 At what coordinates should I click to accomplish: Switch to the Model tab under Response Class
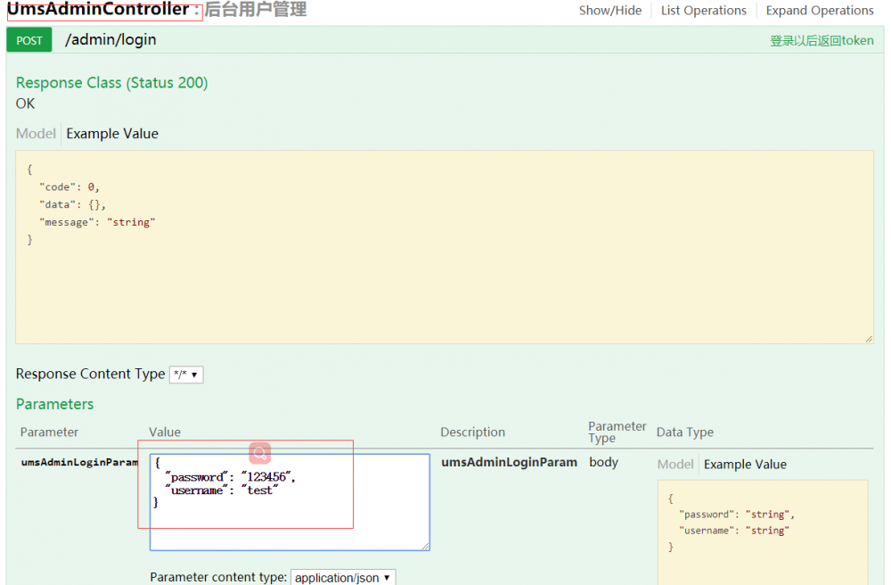[x=35, y=133]
